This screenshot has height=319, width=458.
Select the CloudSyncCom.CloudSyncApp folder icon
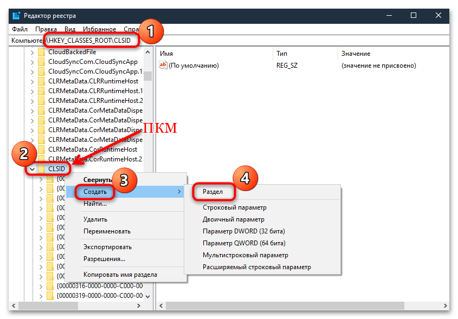point(42,62)
